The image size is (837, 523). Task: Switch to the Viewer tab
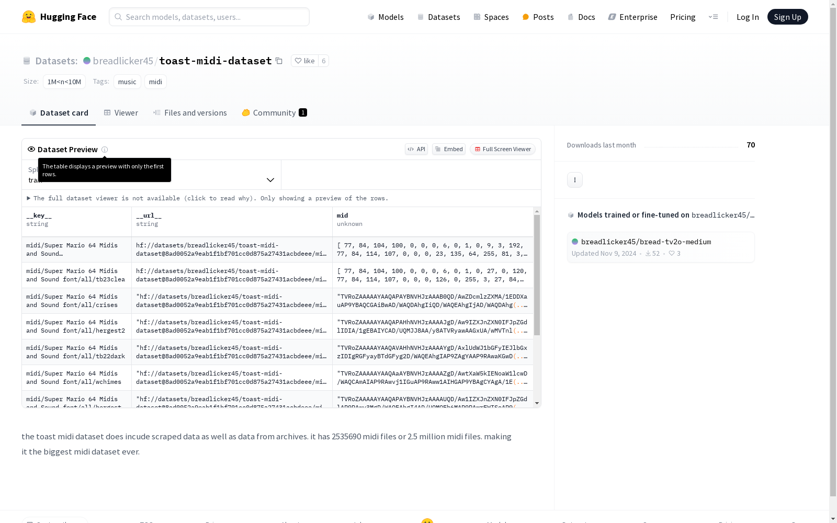pos(121,113)
